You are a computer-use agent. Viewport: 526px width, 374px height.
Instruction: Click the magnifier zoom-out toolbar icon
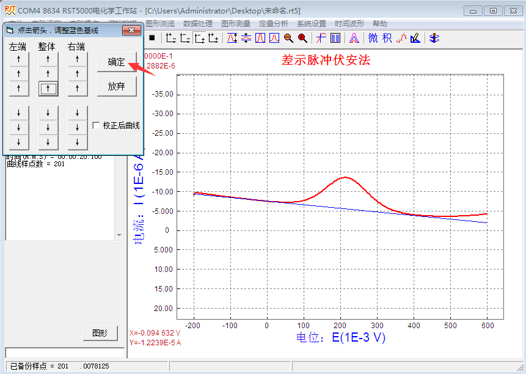tap(288, 38)
